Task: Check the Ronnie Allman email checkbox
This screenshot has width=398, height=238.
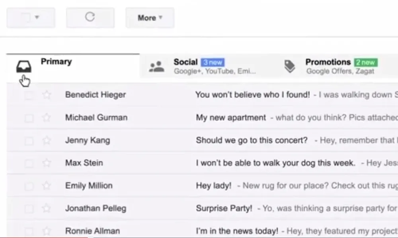Action: (29, 231)
